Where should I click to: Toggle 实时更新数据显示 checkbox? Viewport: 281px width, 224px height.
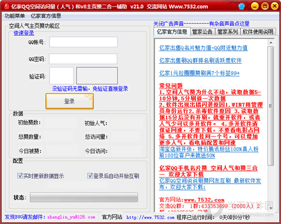coord(20,176)
